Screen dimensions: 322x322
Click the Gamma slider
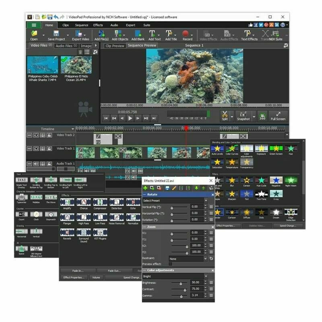[x=179, y=296]
